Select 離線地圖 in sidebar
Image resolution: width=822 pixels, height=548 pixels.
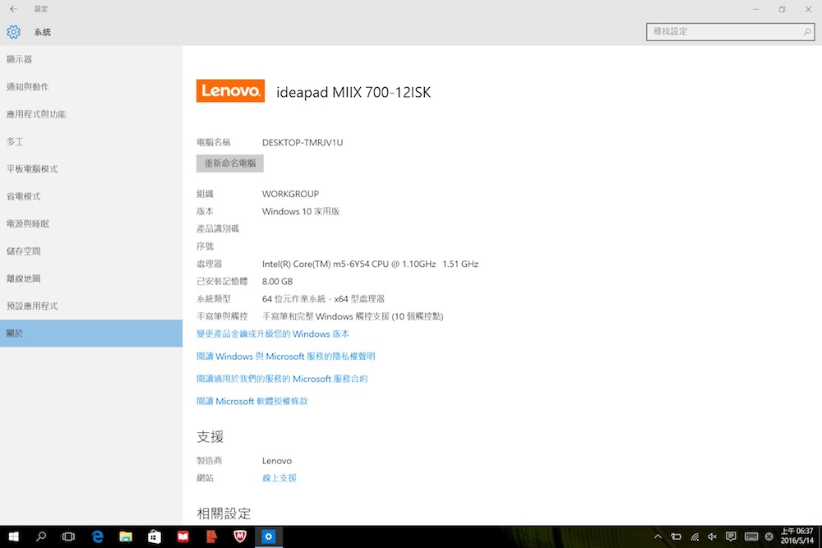(91, 279)
